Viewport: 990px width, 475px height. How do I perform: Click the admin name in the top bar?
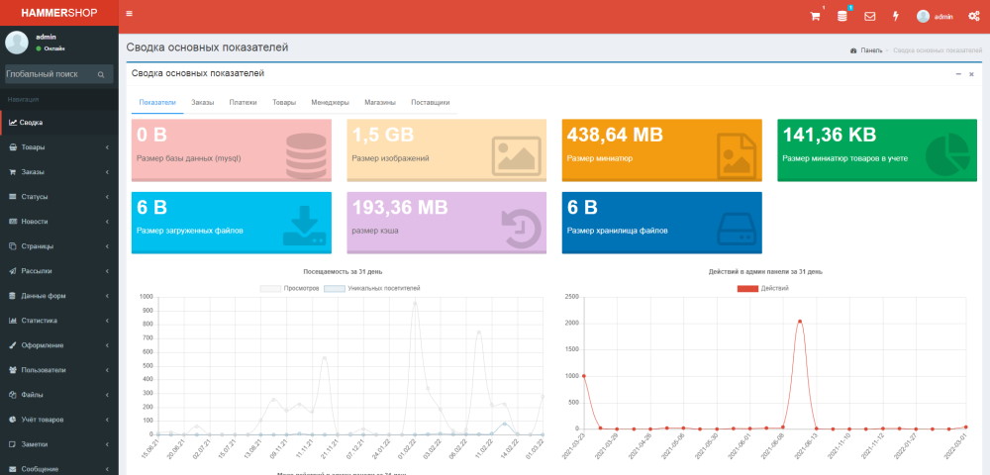coord(943,17)
